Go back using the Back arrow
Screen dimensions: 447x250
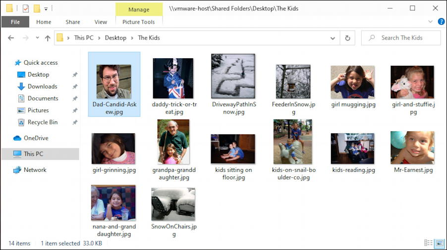pos(10,38)
